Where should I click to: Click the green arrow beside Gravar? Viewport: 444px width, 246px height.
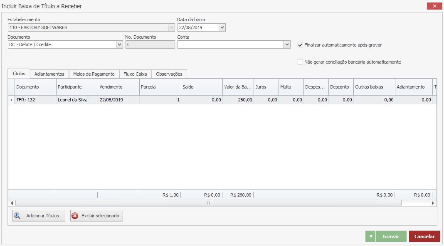point(370,236)
